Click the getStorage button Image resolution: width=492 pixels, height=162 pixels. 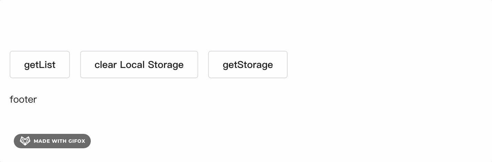(x=248, y=65)
